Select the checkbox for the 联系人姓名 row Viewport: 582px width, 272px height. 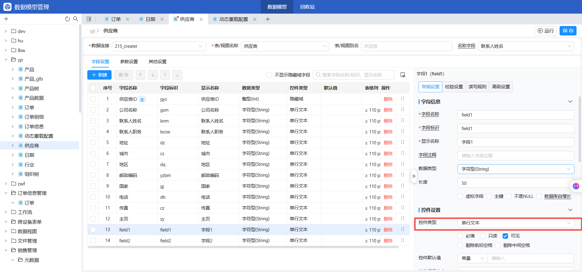click(93, 121)
